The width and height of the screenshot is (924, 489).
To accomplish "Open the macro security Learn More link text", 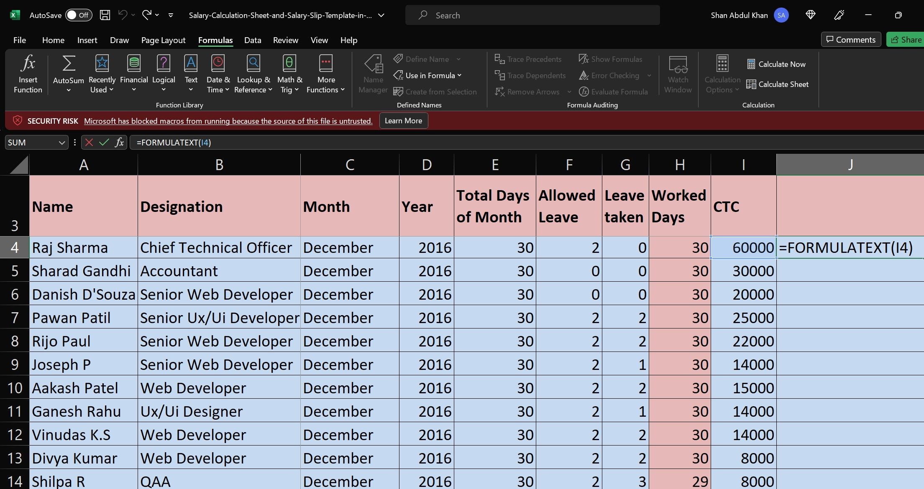I will (x=228, y=121).
